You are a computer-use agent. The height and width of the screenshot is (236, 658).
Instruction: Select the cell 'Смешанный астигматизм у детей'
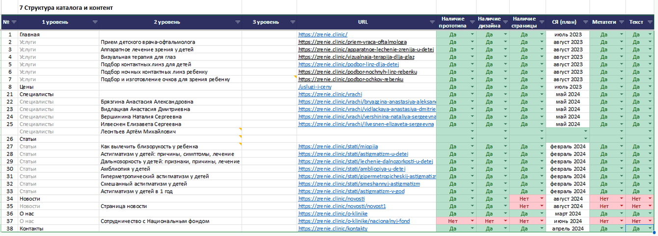click(x=170, y=184)
